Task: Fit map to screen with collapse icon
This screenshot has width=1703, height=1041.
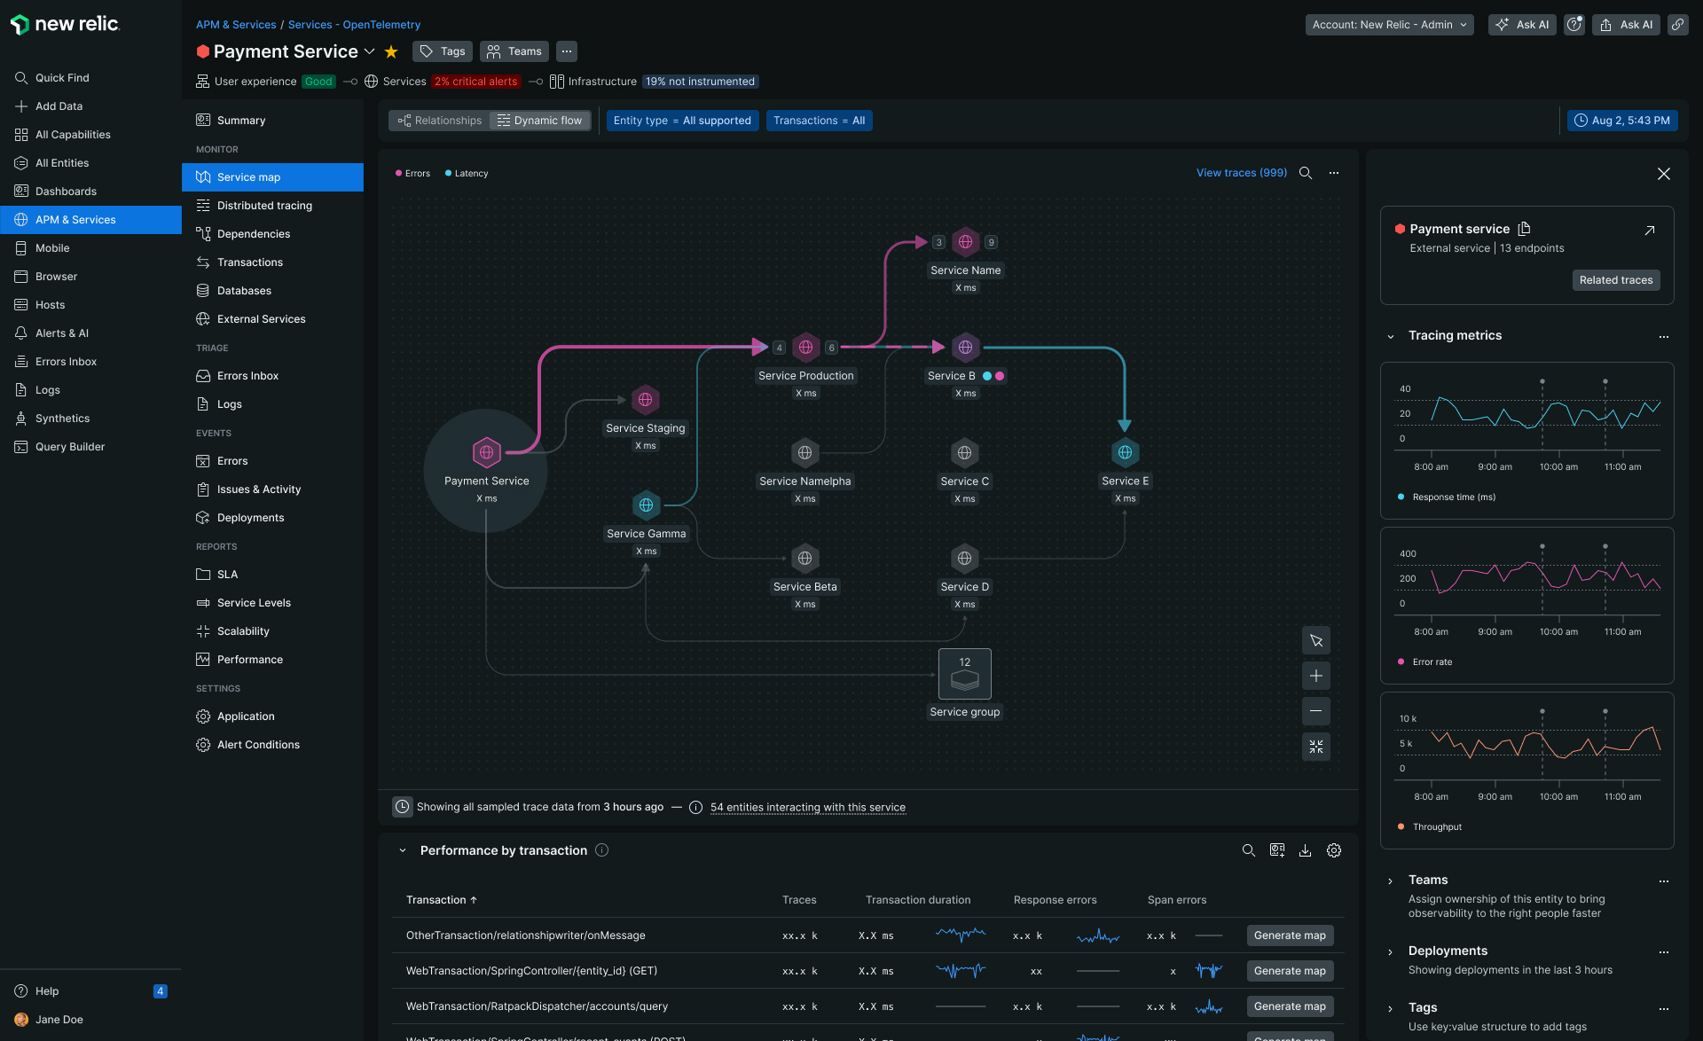Action: tap(1316, 747)
